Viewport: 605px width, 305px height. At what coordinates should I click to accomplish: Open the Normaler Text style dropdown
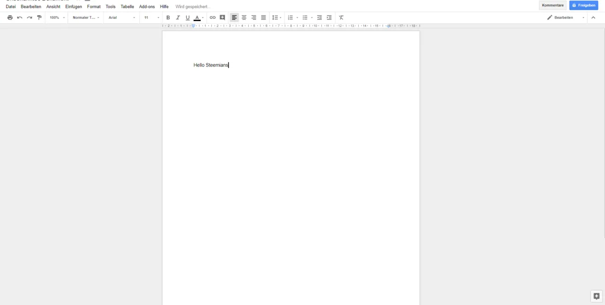point(86,17)
